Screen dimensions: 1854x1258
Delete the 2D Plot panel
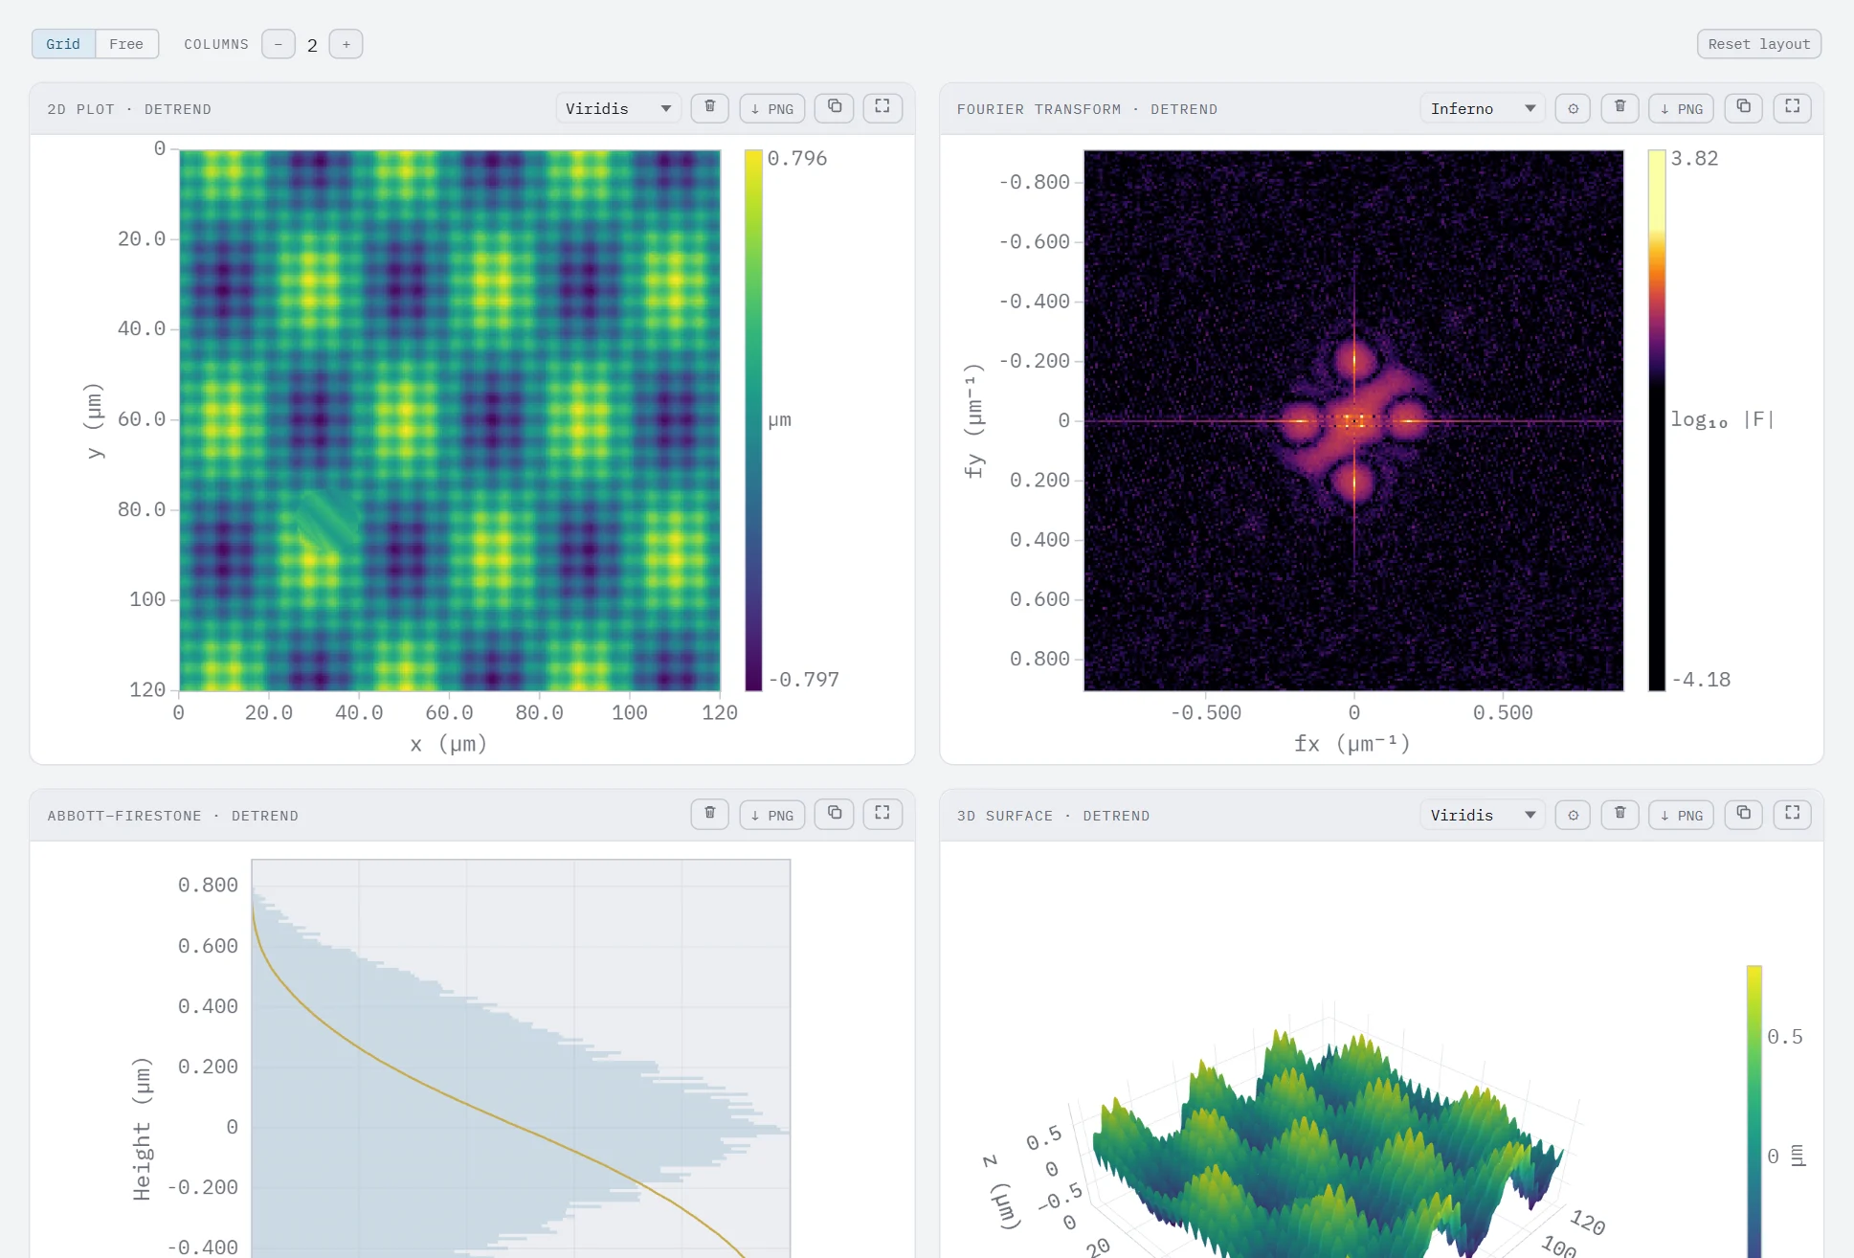710,107
